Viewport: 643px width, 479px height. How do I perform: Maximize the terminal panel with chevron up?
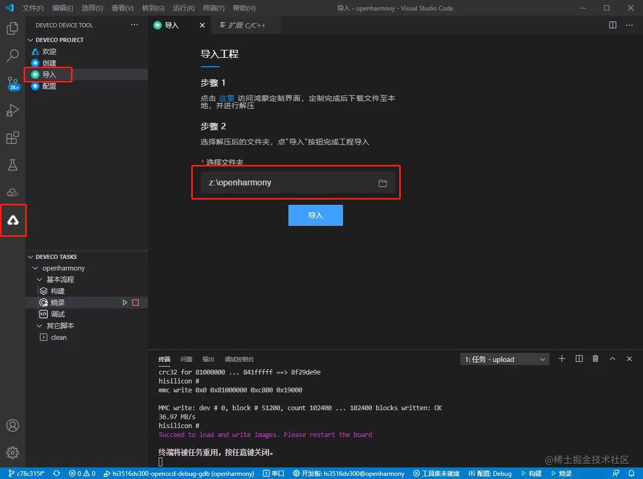click(x=613, y=359)
